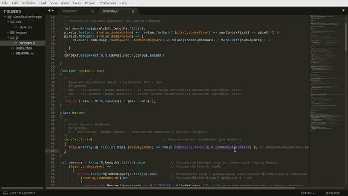This screenshot has width=348, height=196.
Task: Click the 'function rnd(min, max)' line
Action: tap(82, 71)
